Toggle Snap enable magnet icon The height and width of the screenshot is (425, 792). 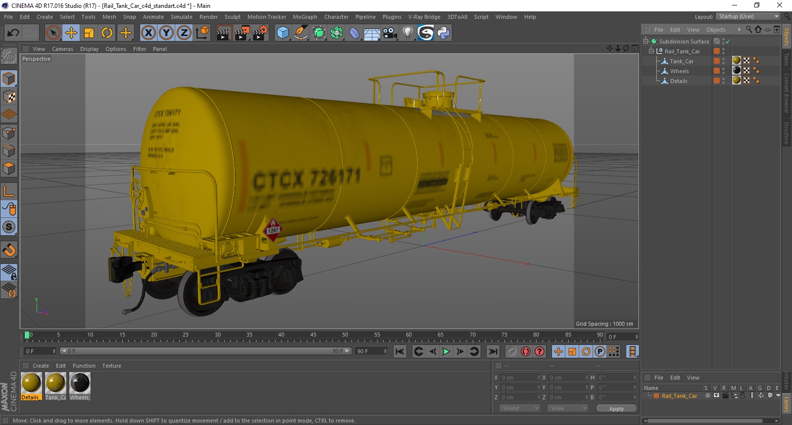point(9,250)
